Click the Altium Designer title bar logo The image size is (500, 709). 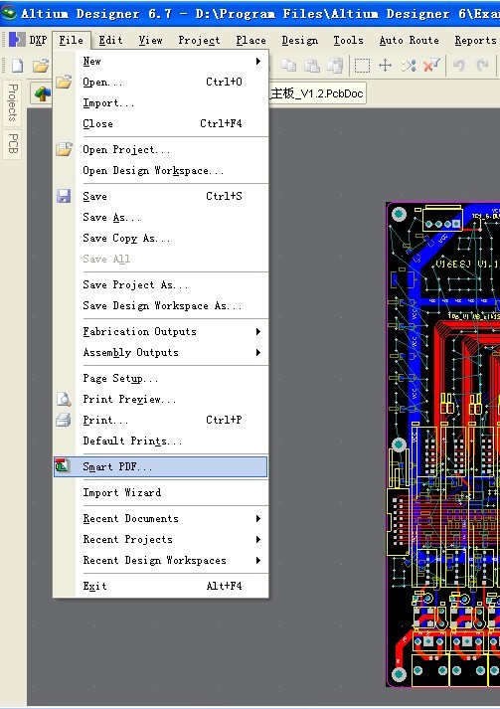pyautogui.click(x=8, y=13)
